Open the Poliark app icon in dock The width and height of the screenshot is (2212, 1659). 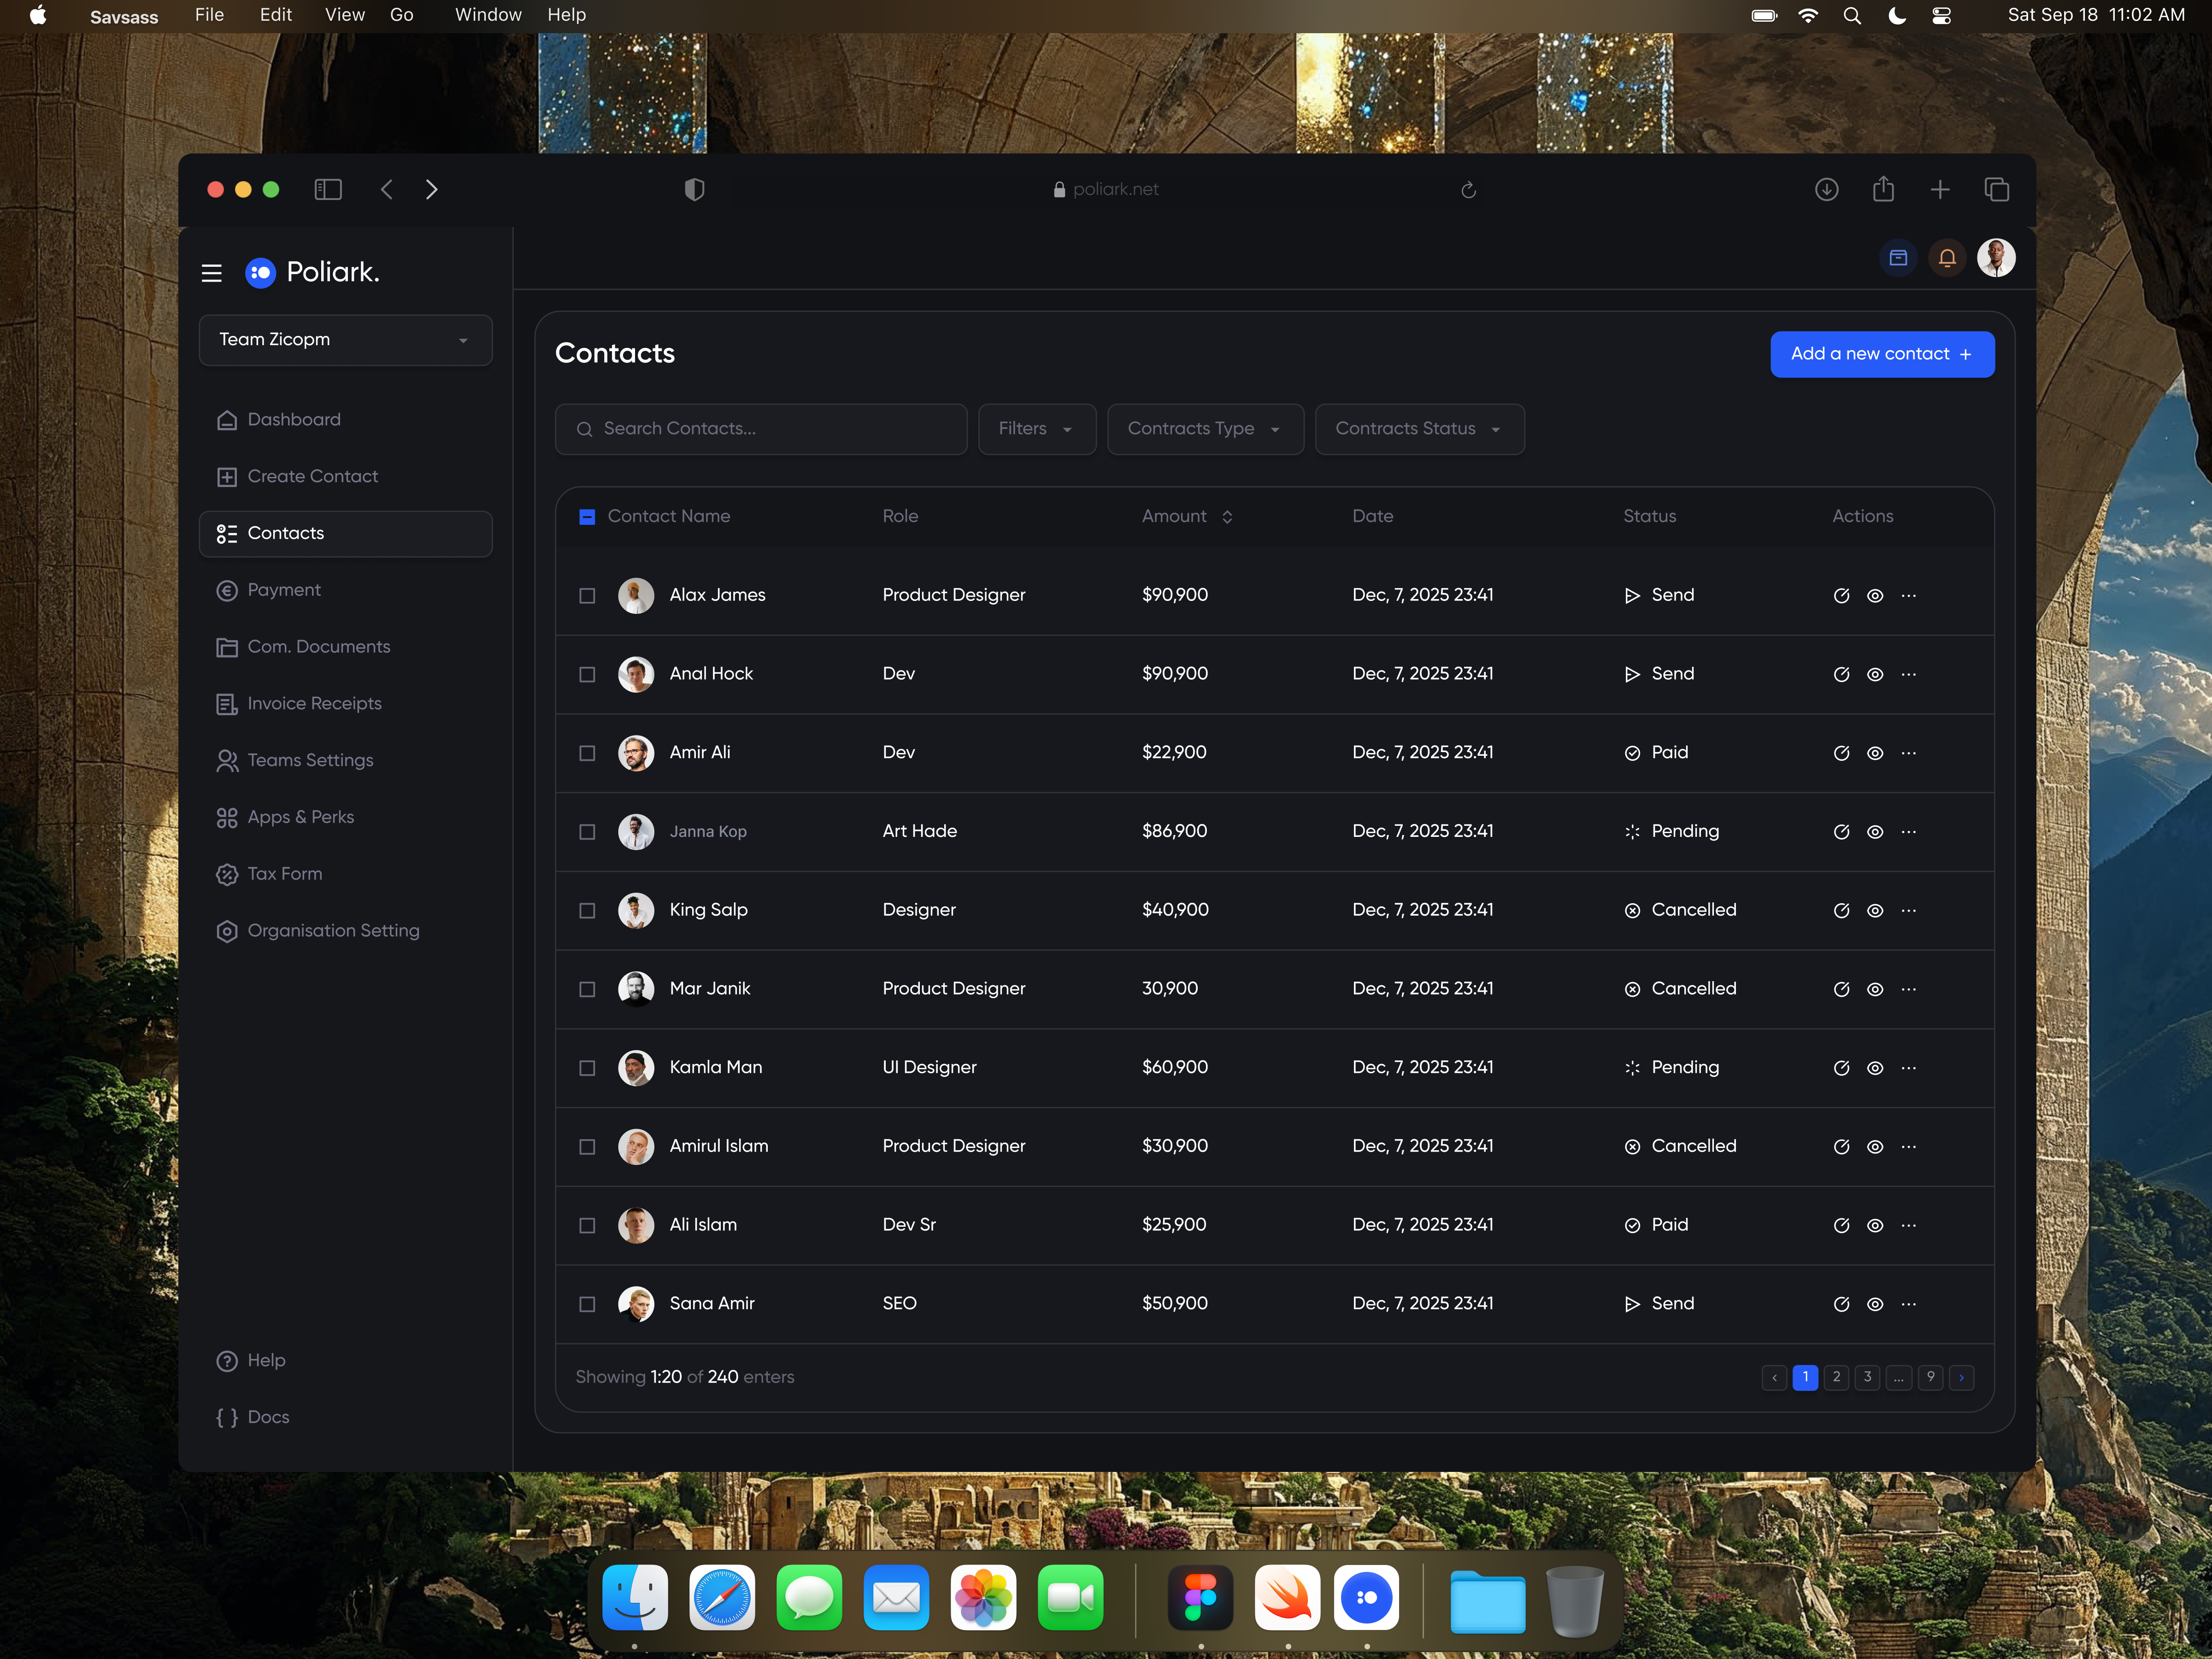(1366, 1598)
